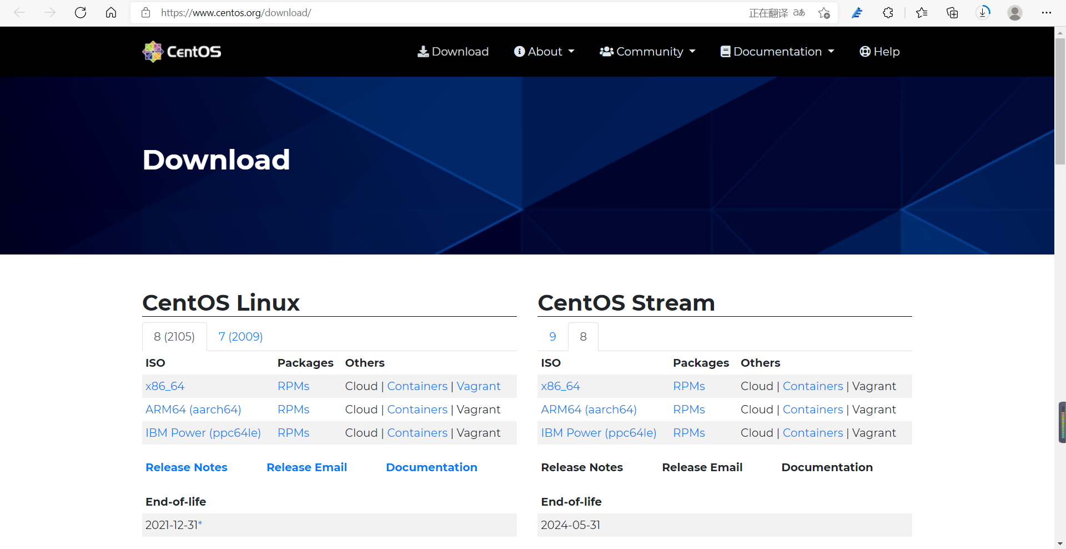Switch to CentOS Stream 9 tab

tap(552, 337)
